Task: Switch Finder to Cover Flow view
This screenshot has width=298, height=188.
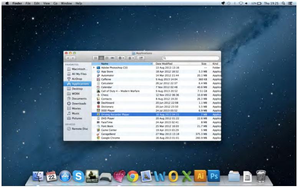Action: [x=112, y=58]
